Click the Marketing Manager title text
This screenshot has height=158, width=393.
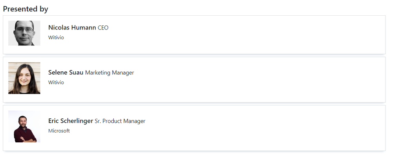[x=109, y=73]
